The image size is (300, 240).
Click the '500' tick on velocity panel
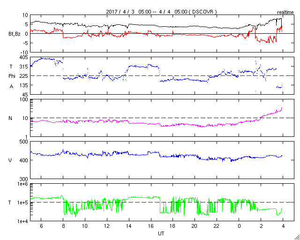point(24,142)
